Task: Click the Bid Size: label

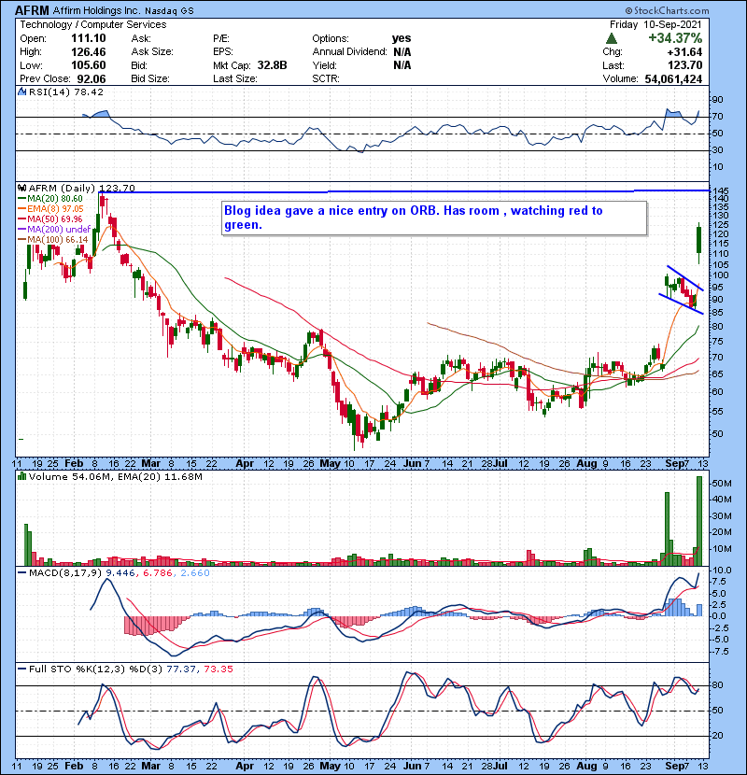Action: tap(150, 78)
